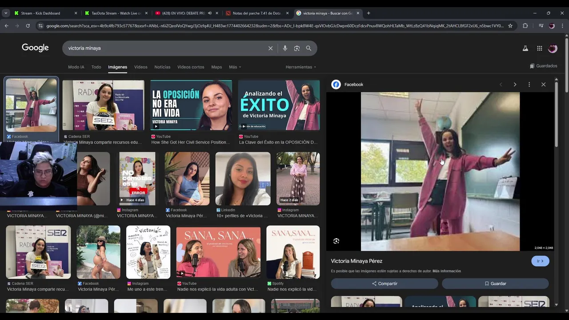Open the Guardados saved items link
Screen dimensions: 569x320
click(x=543, y=66)
